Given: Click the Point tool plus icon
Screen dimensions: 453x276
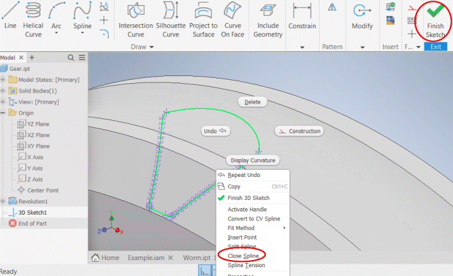Looking at the screenshot, I should [x=104, y=20].
